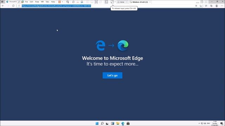Click the site lock icon
Viewport: 225px width, 126px height.
(19, 6)
